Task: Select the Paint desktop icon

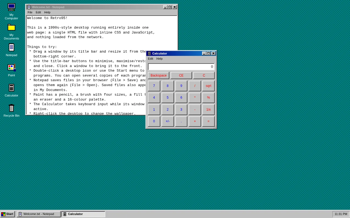Action: click(x=11, y=70)
